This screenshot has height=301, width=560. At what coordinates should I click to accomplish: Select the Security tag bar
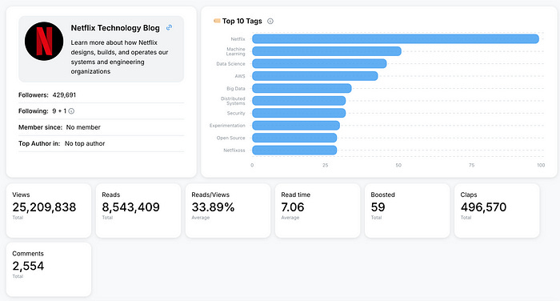click(299, 113)
